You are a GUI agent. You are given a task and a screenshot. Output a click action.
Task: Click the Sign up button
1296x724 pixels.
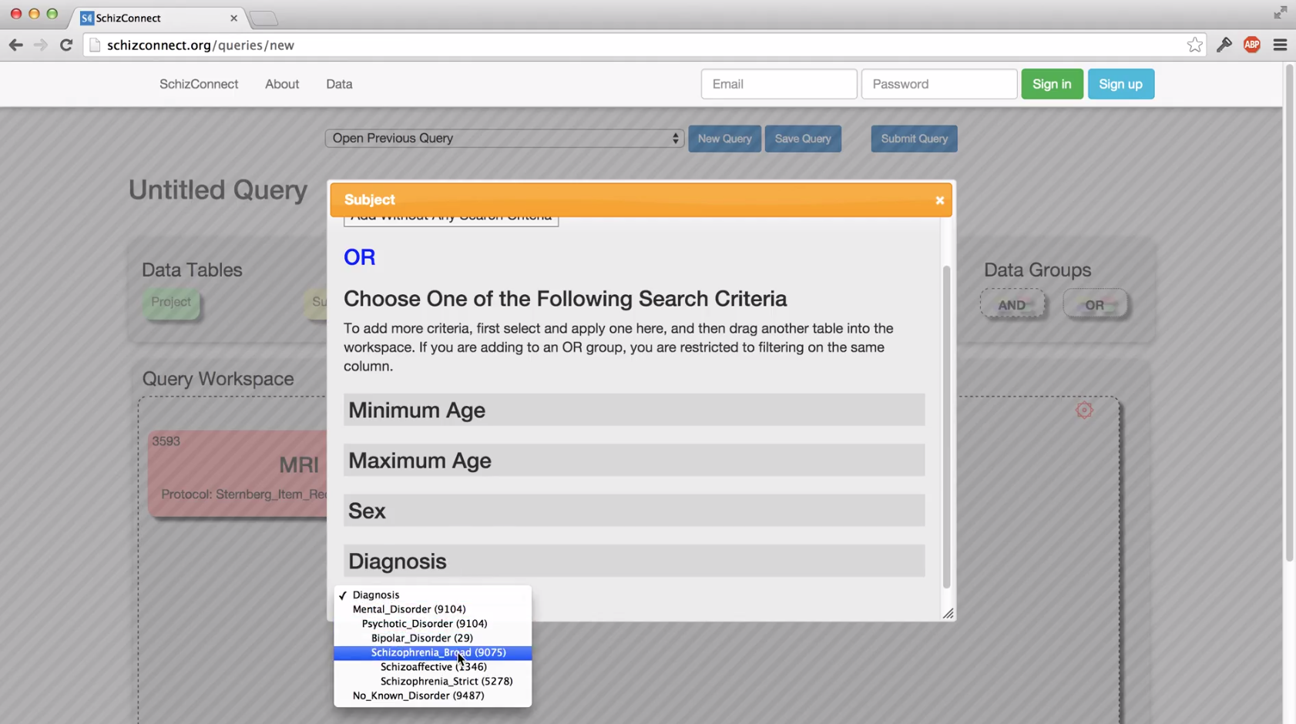[1120, 84]
